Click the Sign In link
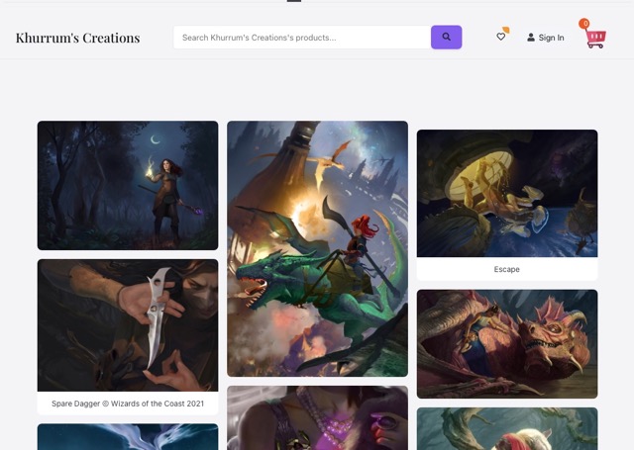The image size is (634, 450). [x=551, y=38]
